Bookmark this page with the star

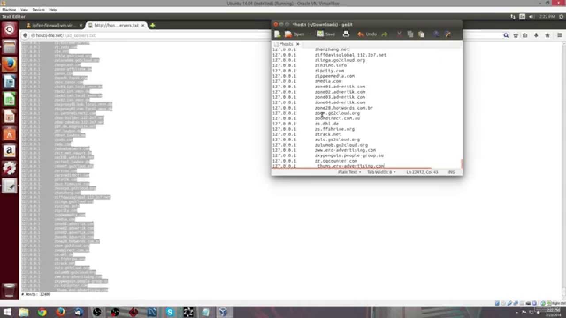point(516,35)
